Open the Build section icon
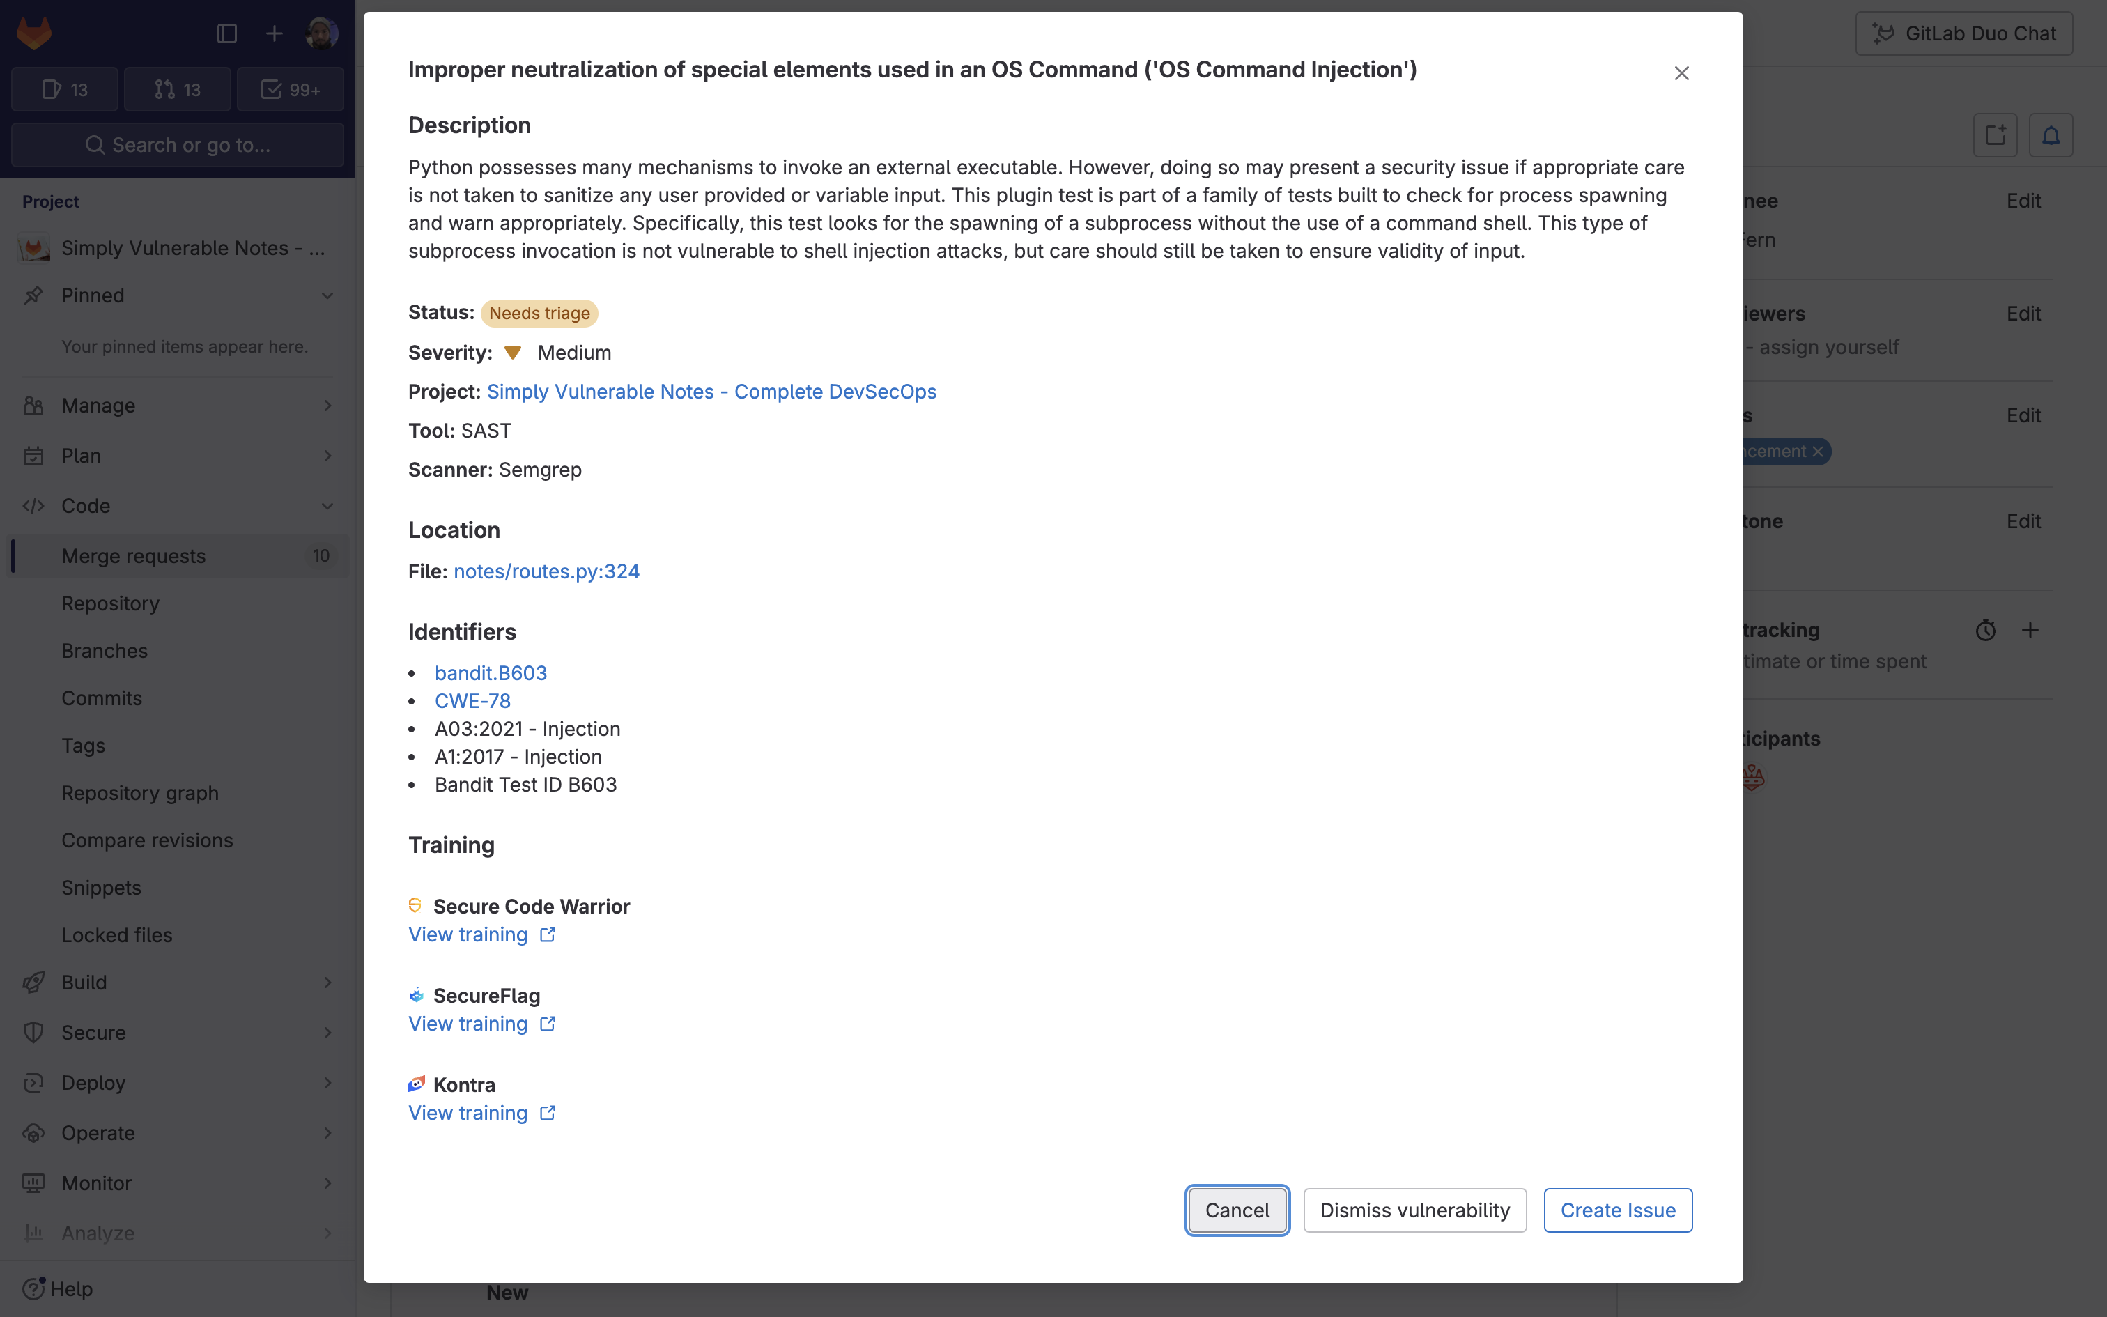The image size is (2107, 1317). tap(33, 982)
